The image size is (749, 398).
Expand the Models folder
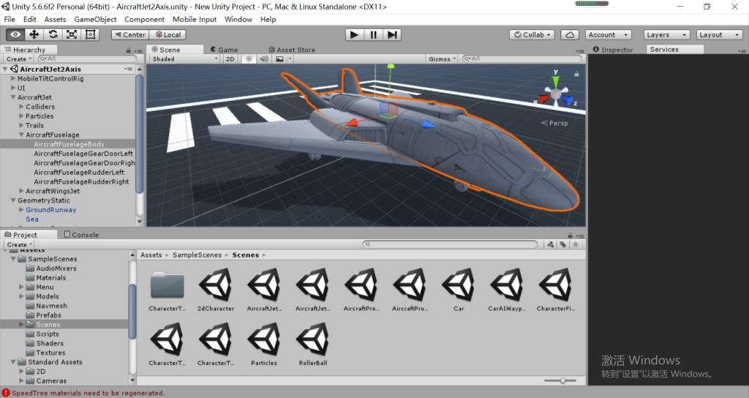click(x=21, y=296)
